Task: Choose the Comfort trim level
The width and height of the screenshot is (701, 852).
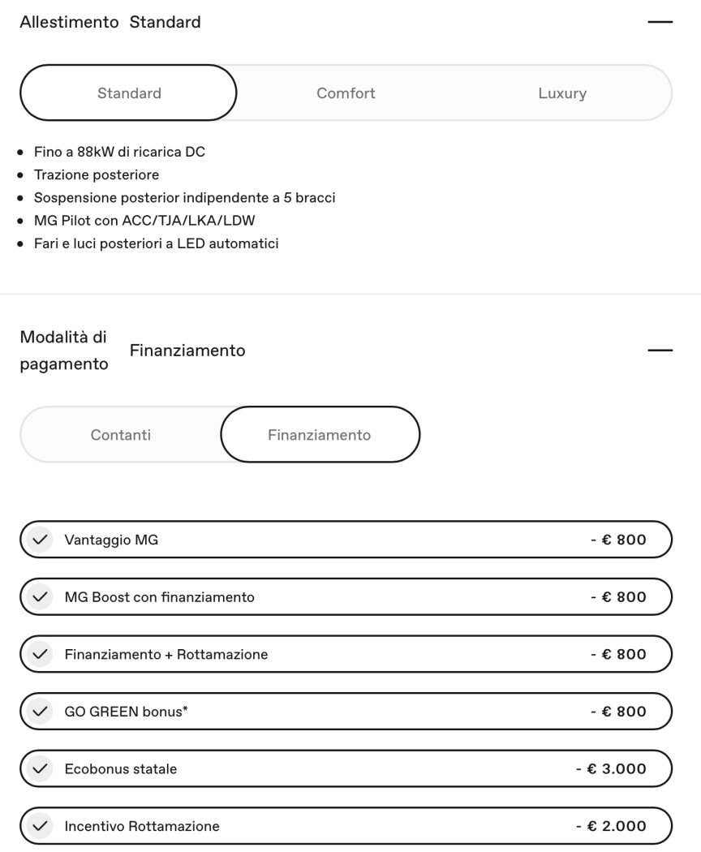Action: pos(346,93)
